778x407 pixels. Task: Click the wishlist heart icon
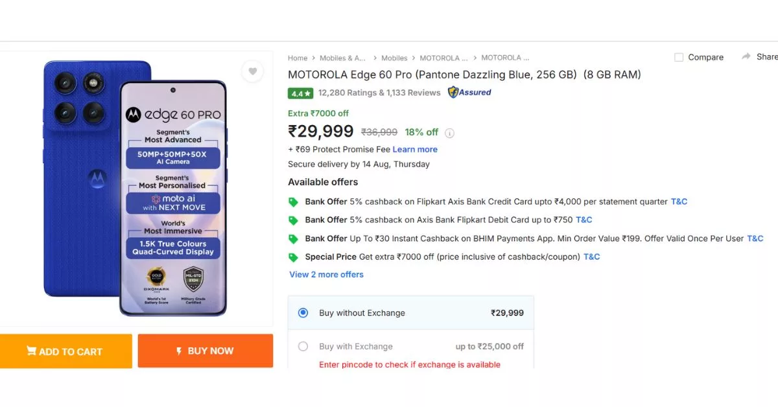point(252,71)
